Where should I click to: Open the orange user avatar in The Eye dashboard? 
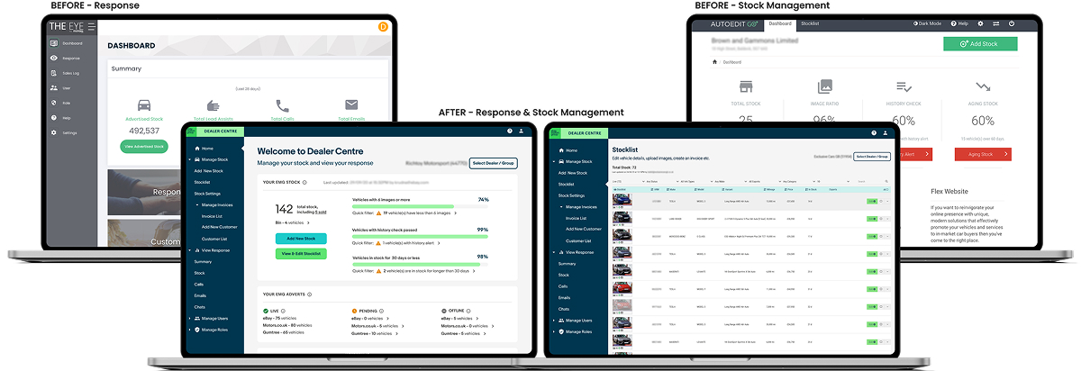384,27
